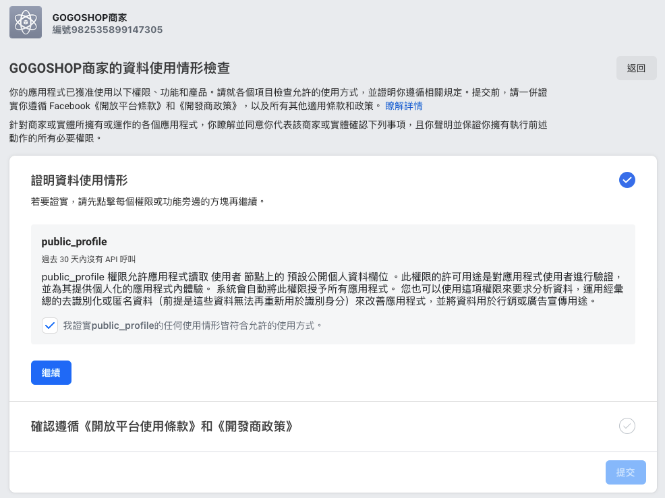Click the 提交 submit button
This screenshot has width=665, height=498.
pos(626,472)
